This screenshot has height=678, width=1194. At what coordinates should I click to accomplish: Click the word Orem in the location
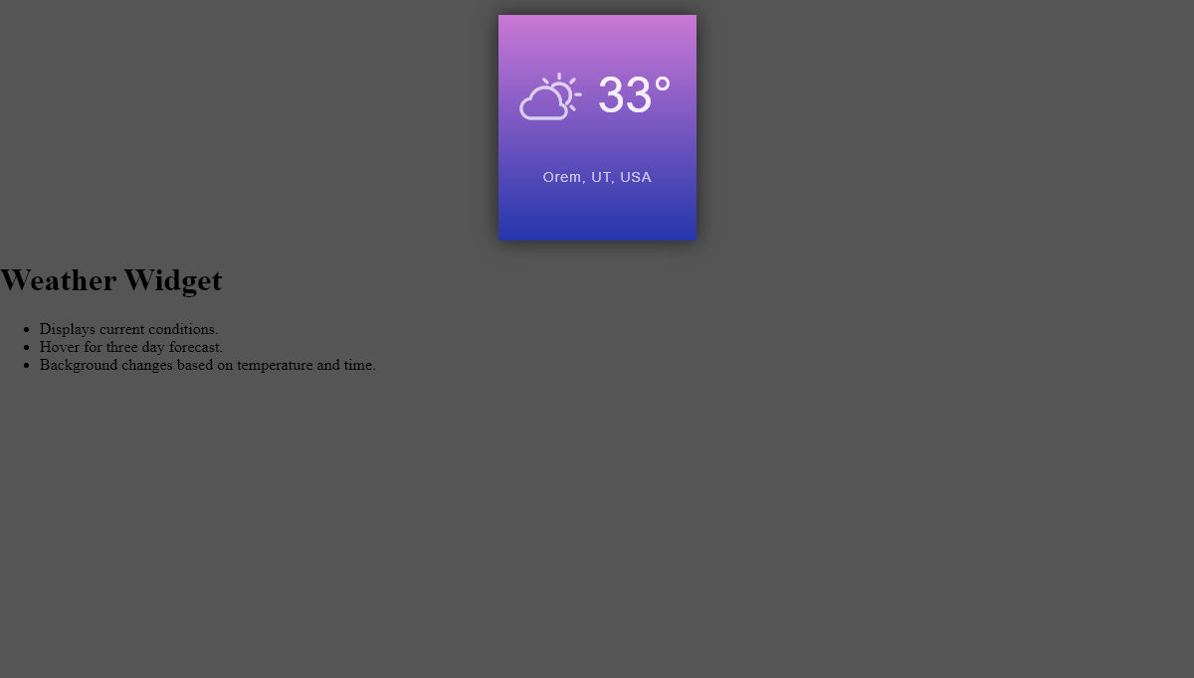[561, 177]
